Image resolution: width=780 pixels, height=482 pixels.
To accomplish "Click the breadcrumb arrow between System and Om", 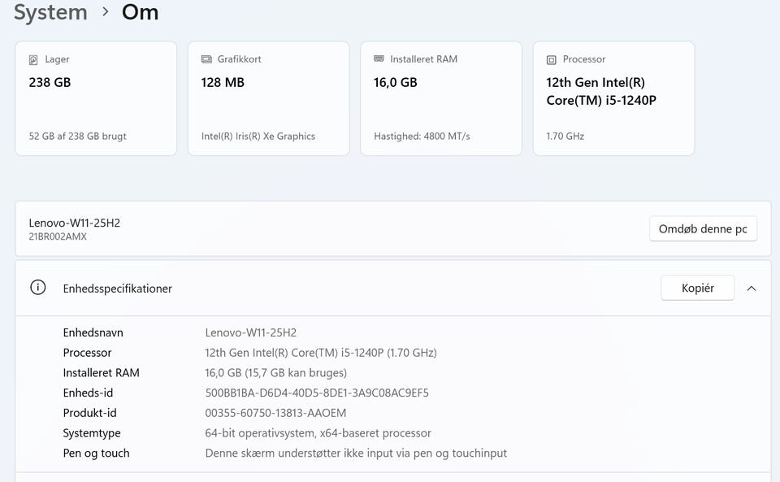I will point(105,12).
